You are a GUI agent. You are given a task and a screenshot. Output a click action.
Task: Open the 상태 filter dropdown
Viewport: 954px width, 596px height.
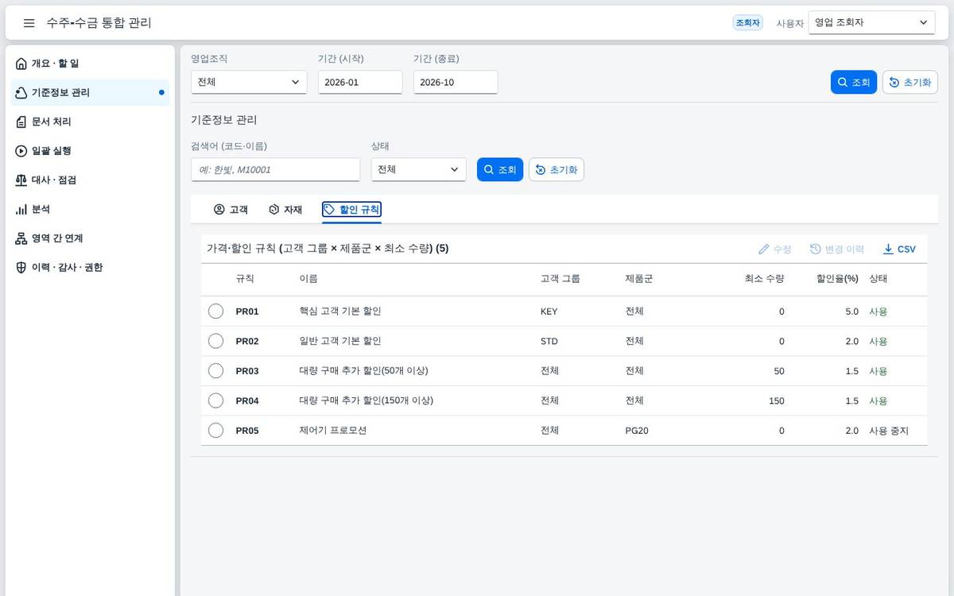[418, 169]
